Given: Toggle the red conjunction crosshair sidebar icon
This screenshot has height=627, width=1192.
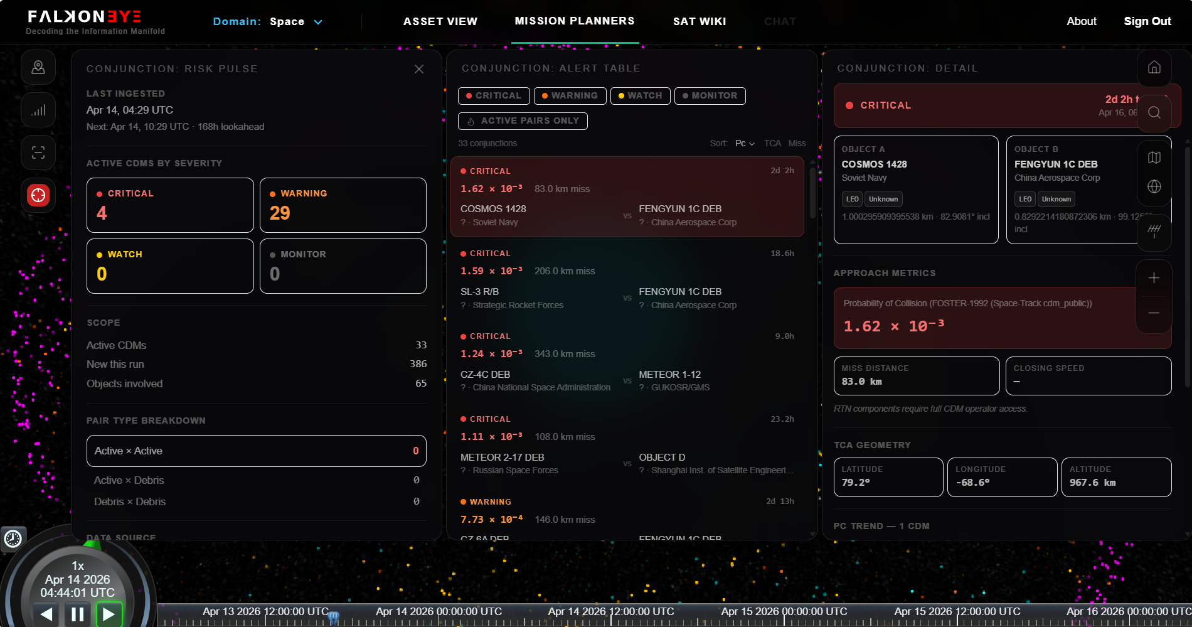Looking at the screenshot, I should coord(38,195).
